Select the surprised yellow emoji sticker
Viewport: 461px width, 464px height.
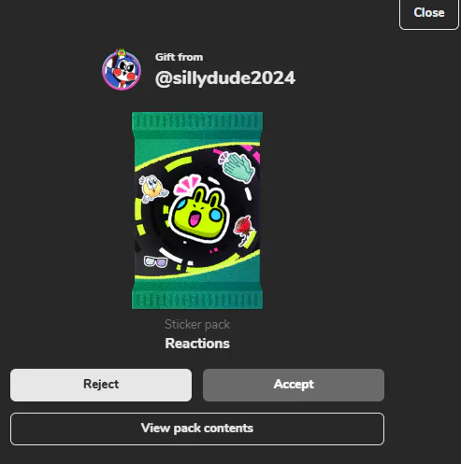tap(152, 189)
